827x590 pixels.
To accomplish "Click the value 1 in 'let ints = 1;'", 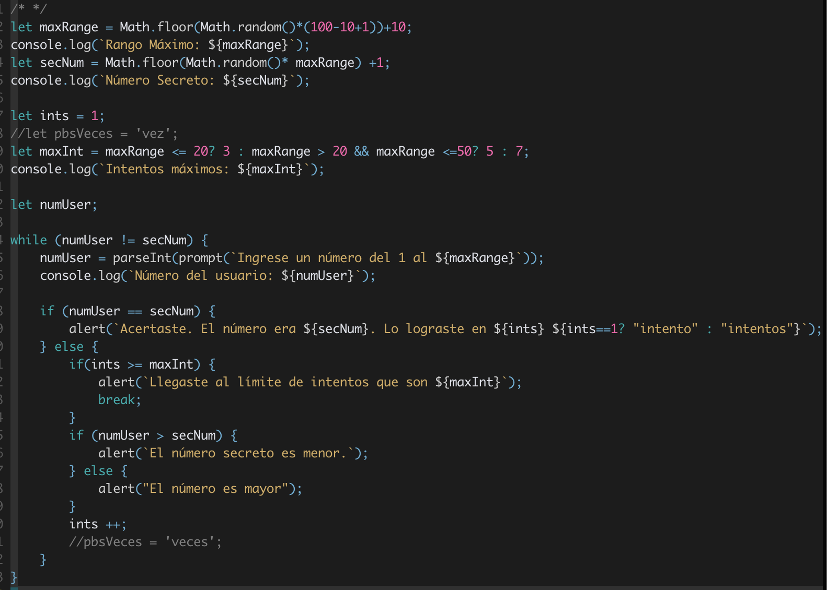I will click(95, 116).
